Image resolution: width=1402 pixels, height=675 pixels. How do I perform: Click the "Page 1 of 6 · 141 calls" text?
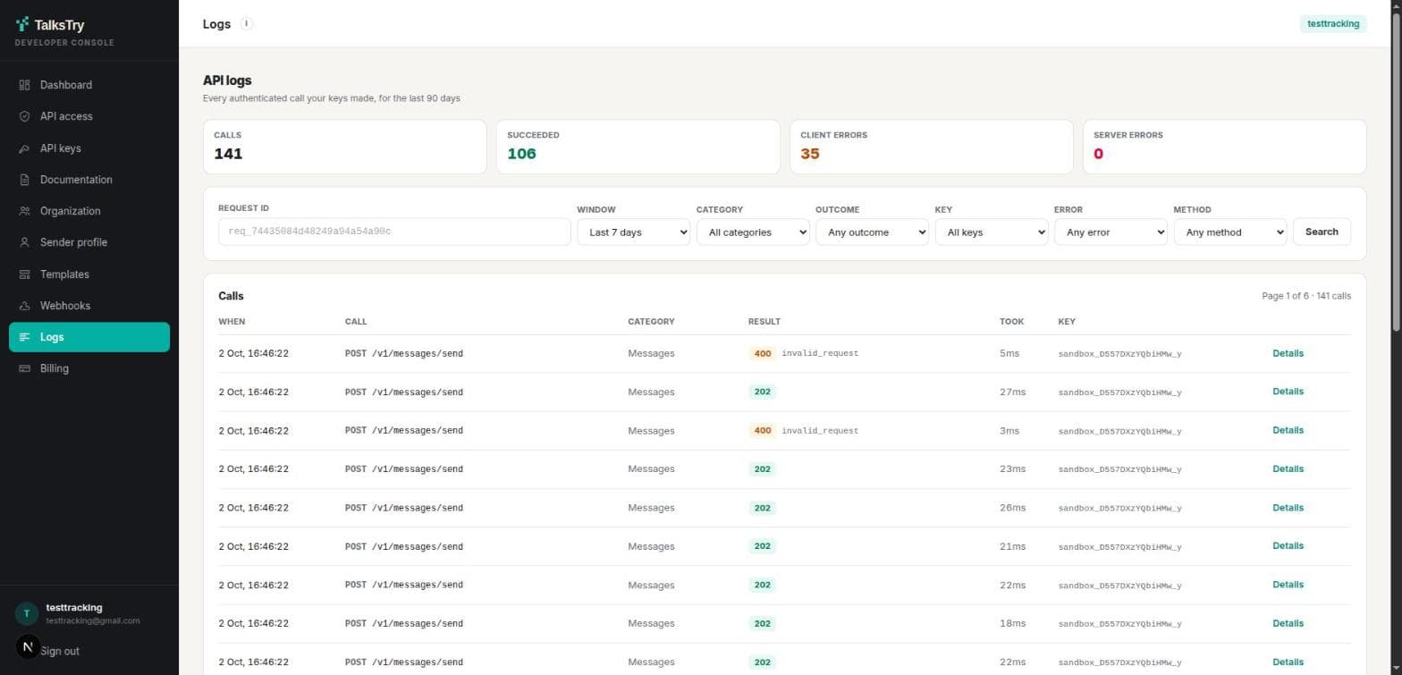tap(1306, 296)
